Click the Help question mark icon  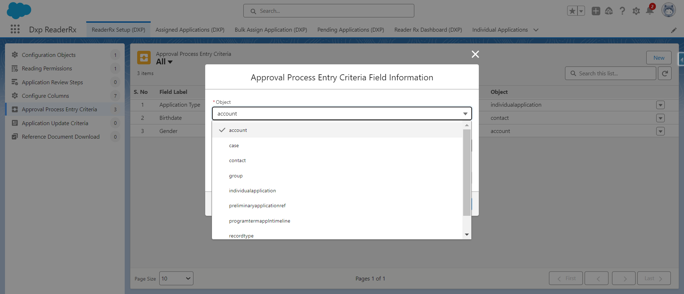622,11
